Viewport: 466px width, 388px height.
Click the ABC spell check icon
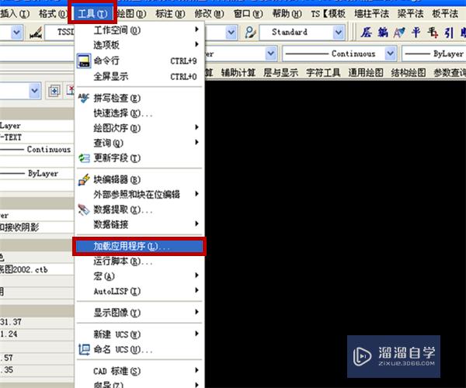click(x=84, y=98)
